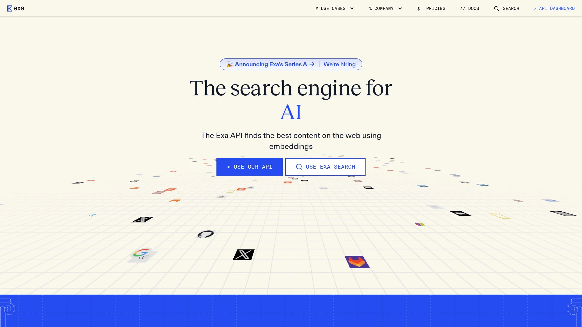The width and height of the screenshot is (582, 327).
Task: Click the GitLab fox icon on the grid
Action: [356, 262]
